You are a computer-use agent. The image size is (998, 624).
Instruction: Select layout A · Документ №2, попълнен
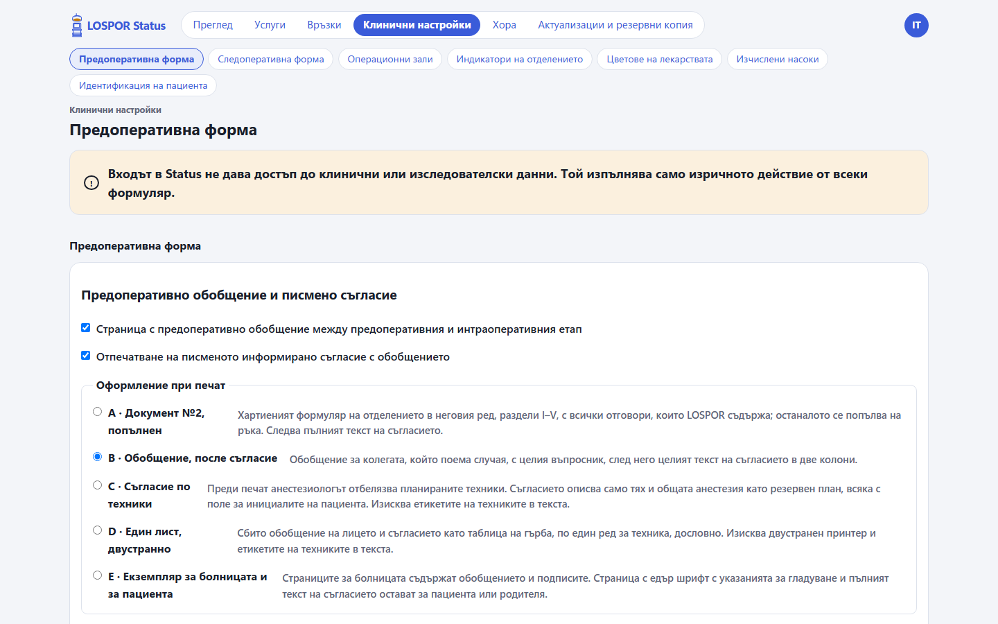click(98, 412)
